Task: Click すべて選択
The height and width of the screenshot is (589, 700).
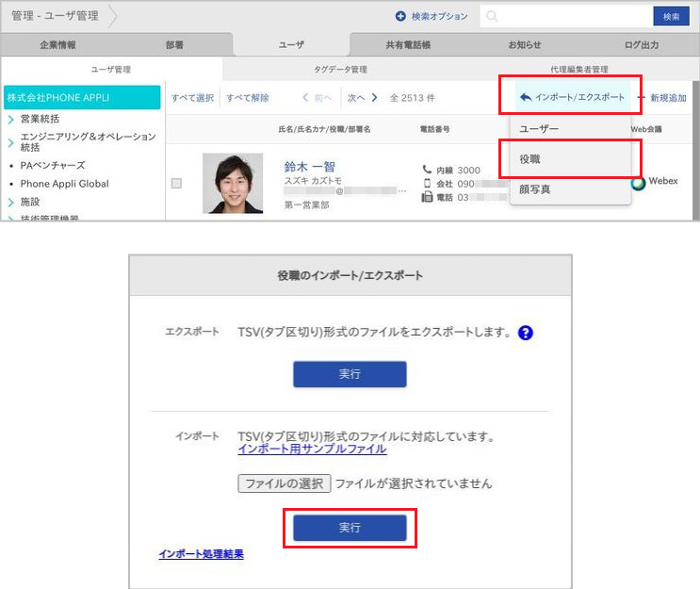Action: tap(192, 98)
